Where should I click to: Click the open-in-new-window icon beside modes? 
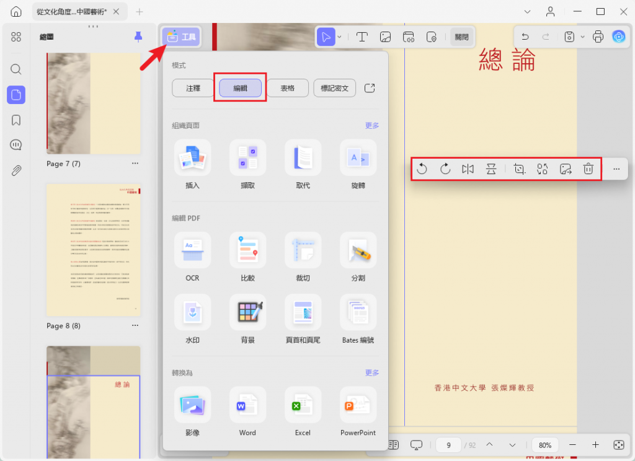click(x=370, y=88)
